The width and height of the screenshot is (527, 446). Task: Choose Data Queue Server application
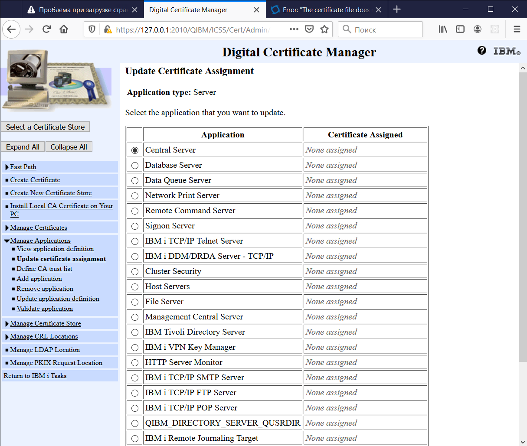click(135, 180)
